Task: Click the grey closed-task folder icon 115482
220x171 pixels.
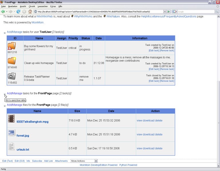Action: point(12,76)
